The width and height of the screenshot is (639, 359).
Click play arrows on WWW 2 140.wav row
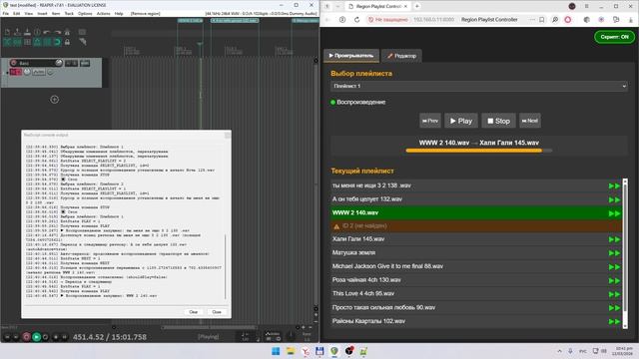click(x=614, y=213)
